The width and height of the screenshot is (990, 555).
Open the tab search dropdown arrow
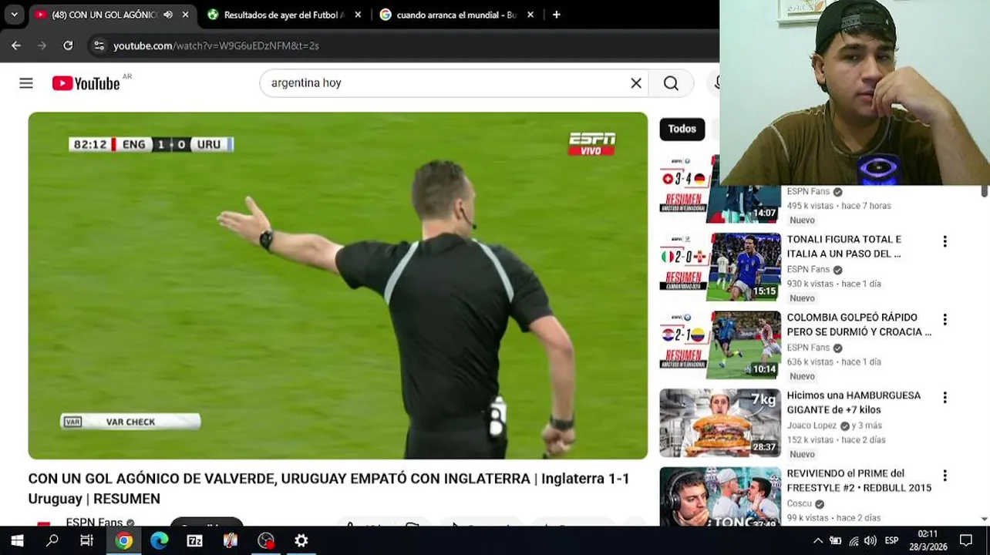[14, 15]
